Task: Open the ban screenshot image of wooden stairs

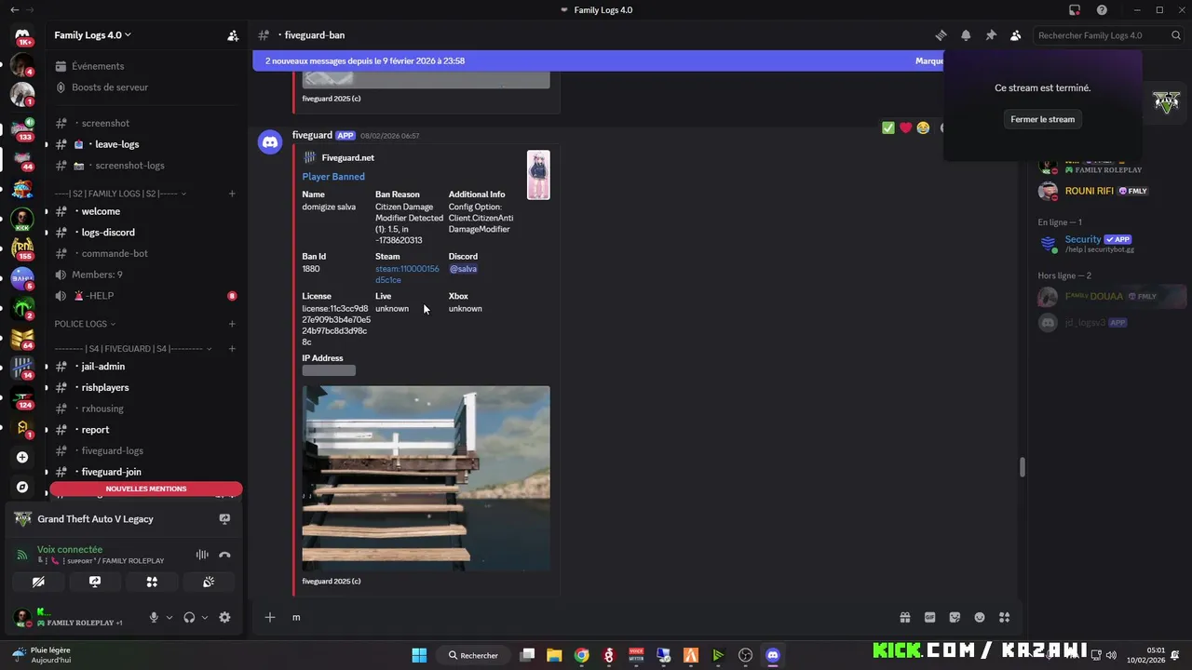Action: [x=426, y=478]
